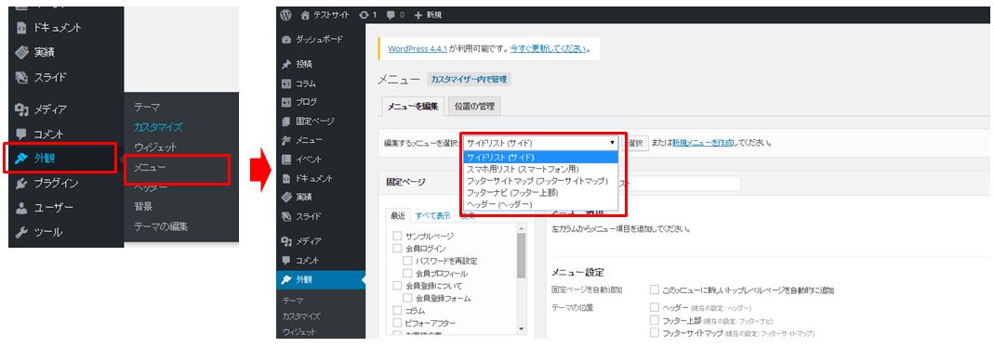This screenshot has height=347, width=994.
Task: Click the pushpin icon beside 投稿
Action: pyautogui.click(x=286, y=64)
